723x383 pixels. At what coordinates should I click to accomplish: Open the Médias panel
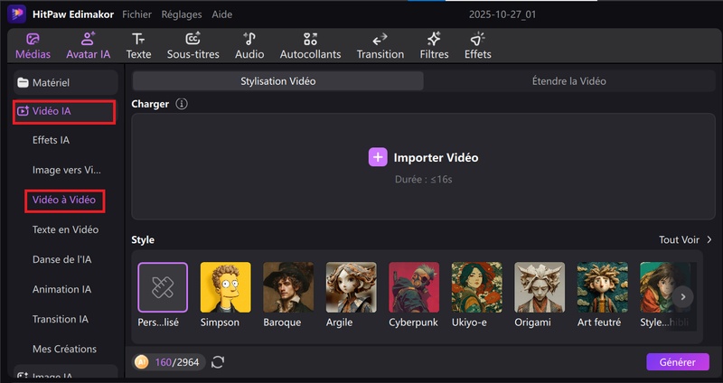(x=33, y=46)
